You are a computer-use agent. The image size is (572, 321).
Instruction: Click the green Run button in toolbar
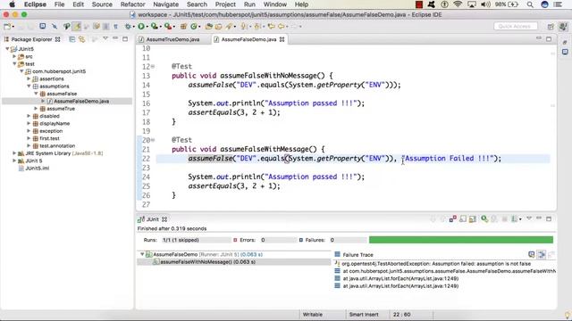(141, 26)
